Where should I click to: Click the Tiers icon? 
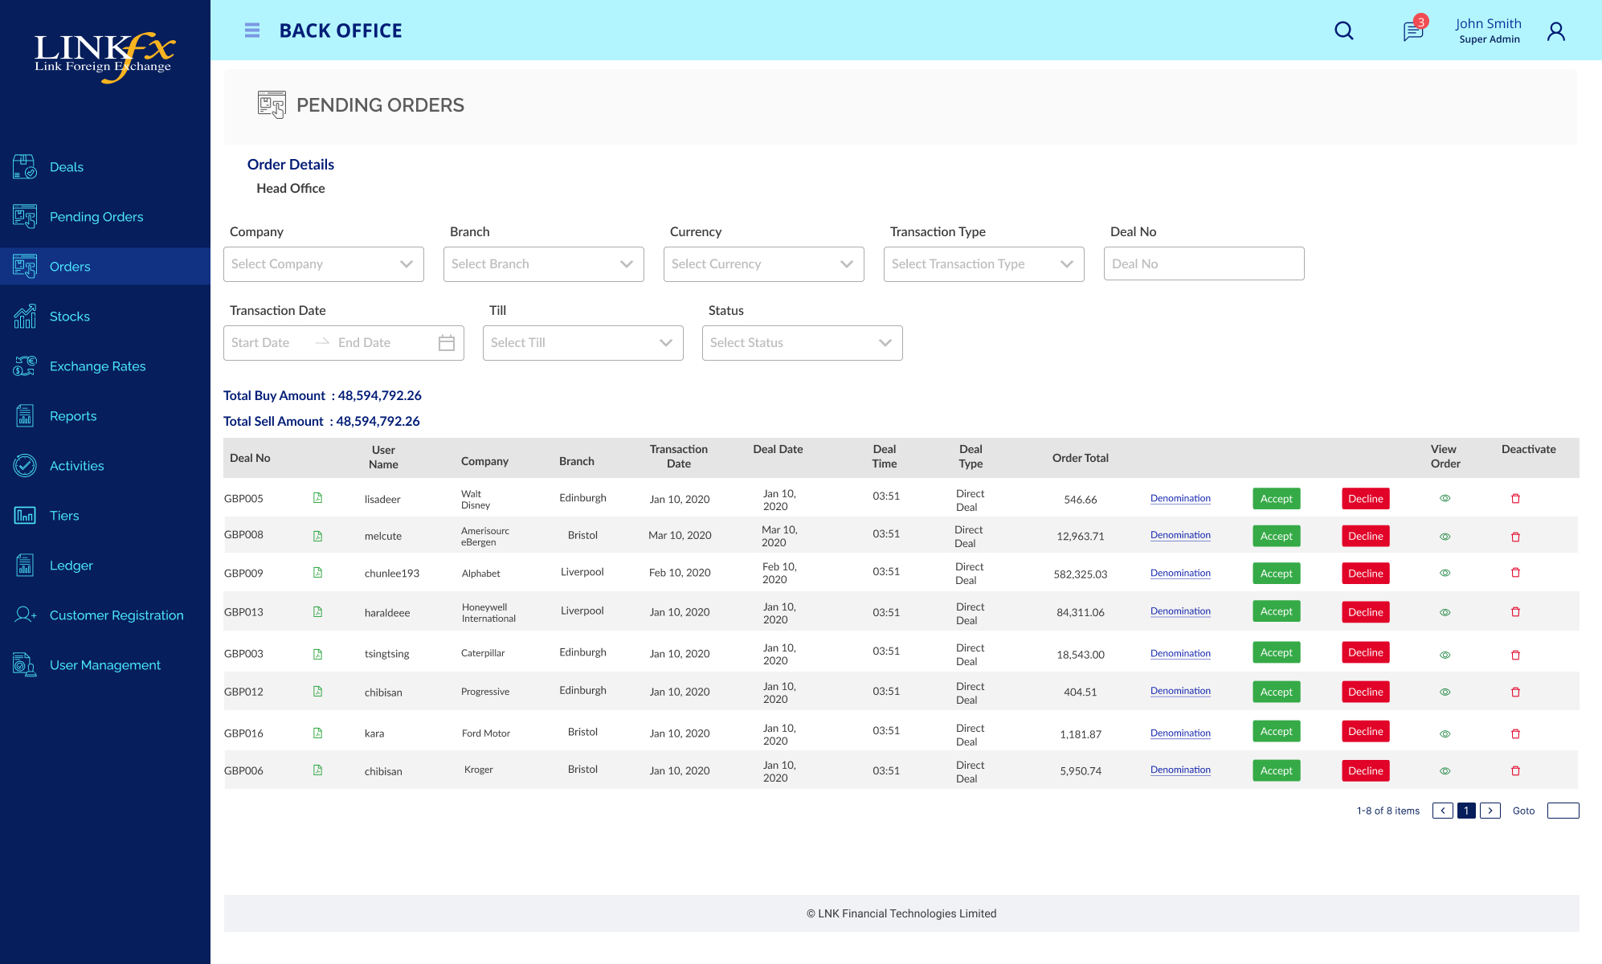pyautogui.click(x=25, y=516)
